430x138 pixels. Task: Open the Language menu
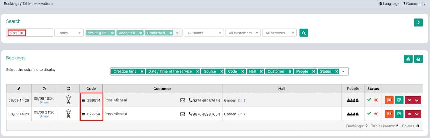(x=389, y=3)
